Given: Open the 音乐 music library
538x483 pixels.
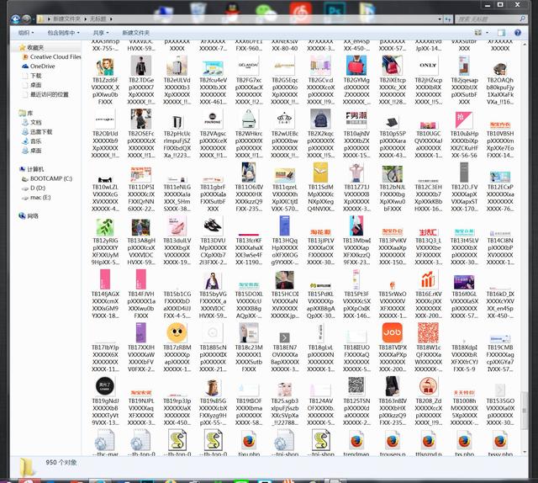Looking at the screenshot, I should point(35,141).
